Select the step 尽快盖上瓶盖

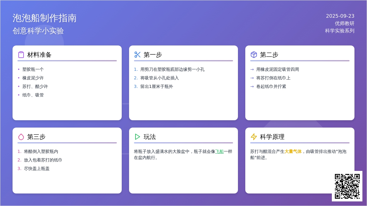click(x=37, y=168)
